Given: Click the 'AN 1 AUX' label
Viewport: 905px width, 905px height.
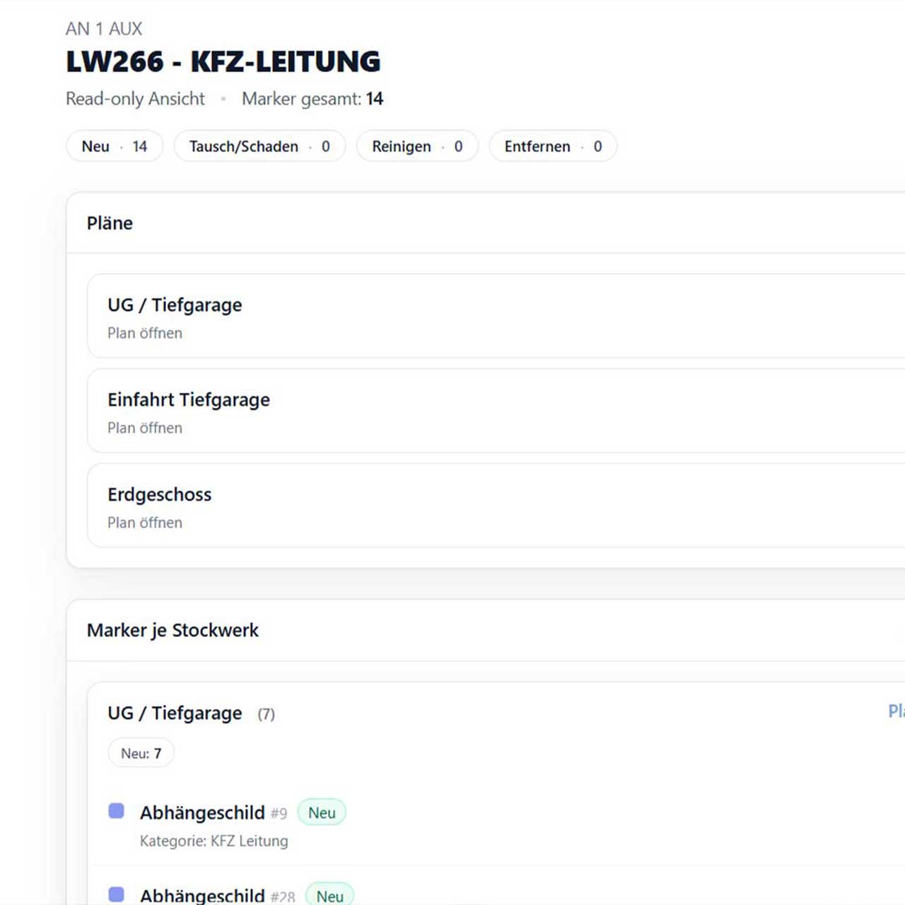Looking at the screenshot, I should click(x=104, y=29).
